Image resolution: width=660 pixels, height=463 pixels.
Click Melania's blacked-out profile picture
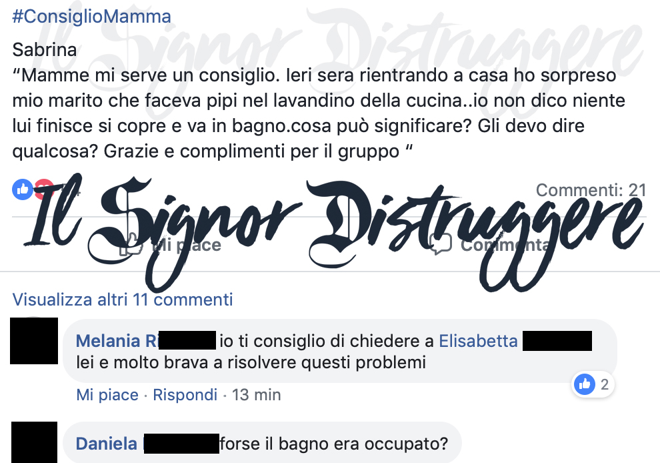34,341
